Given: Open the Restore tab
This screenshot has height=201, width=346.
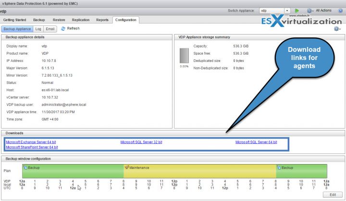Looking at the screenshot, I should click(59, 20).
